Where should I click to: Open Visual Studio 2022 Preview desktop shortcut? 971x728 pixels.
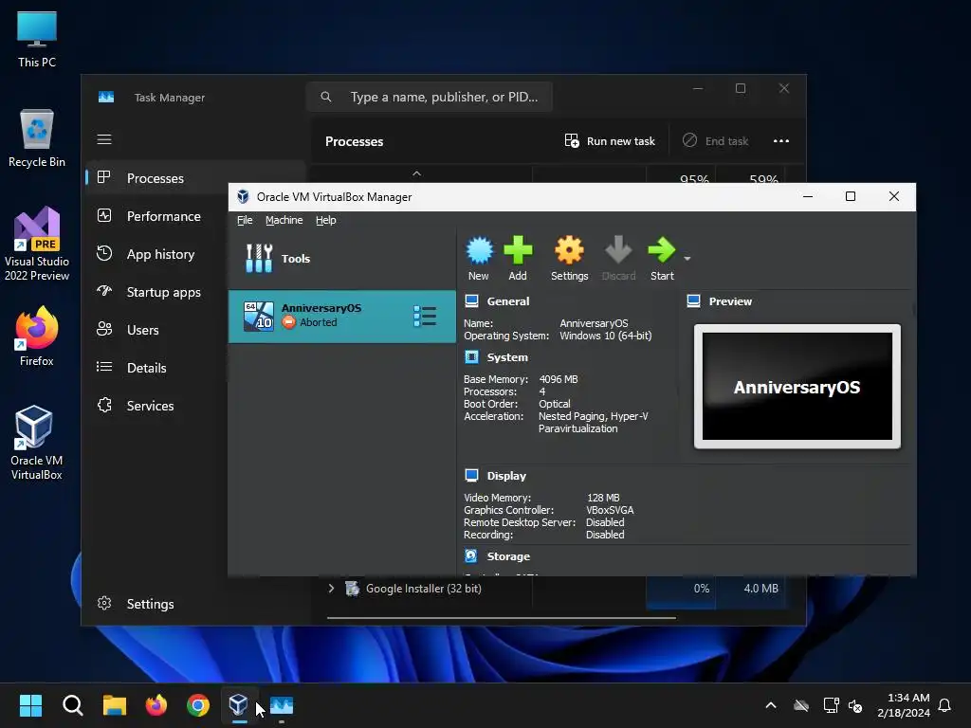pos(37,244)
